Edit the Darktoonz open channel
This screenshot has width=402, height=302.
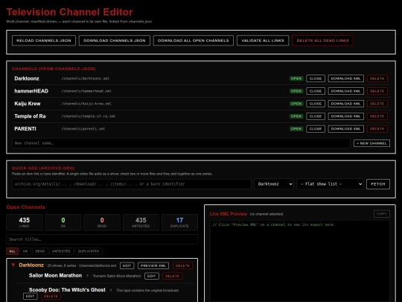tap(127, 265)
